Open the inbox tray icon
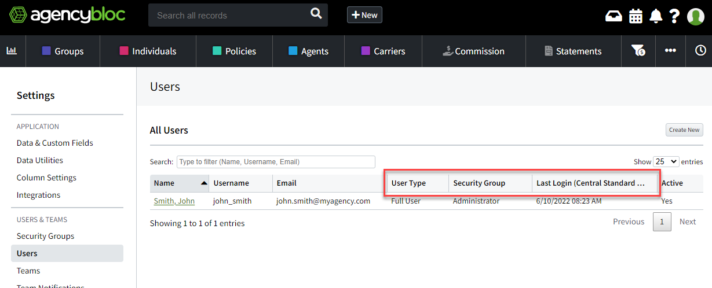Image resolution: width=712 pixels, height=288 pixels. pos(614,16)
